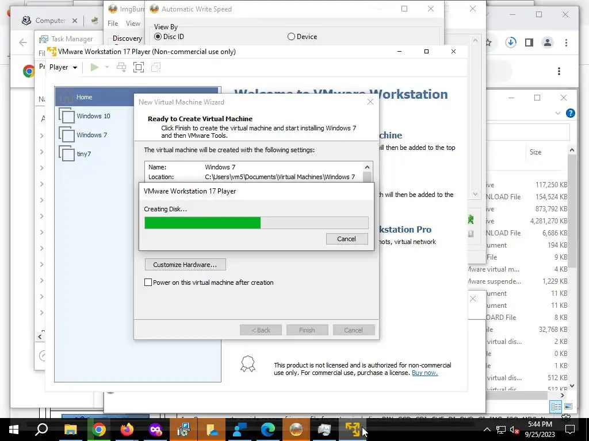589x441 pixels.
Task: Open Chrome downloads icon
Action: [x=511, y=42]
